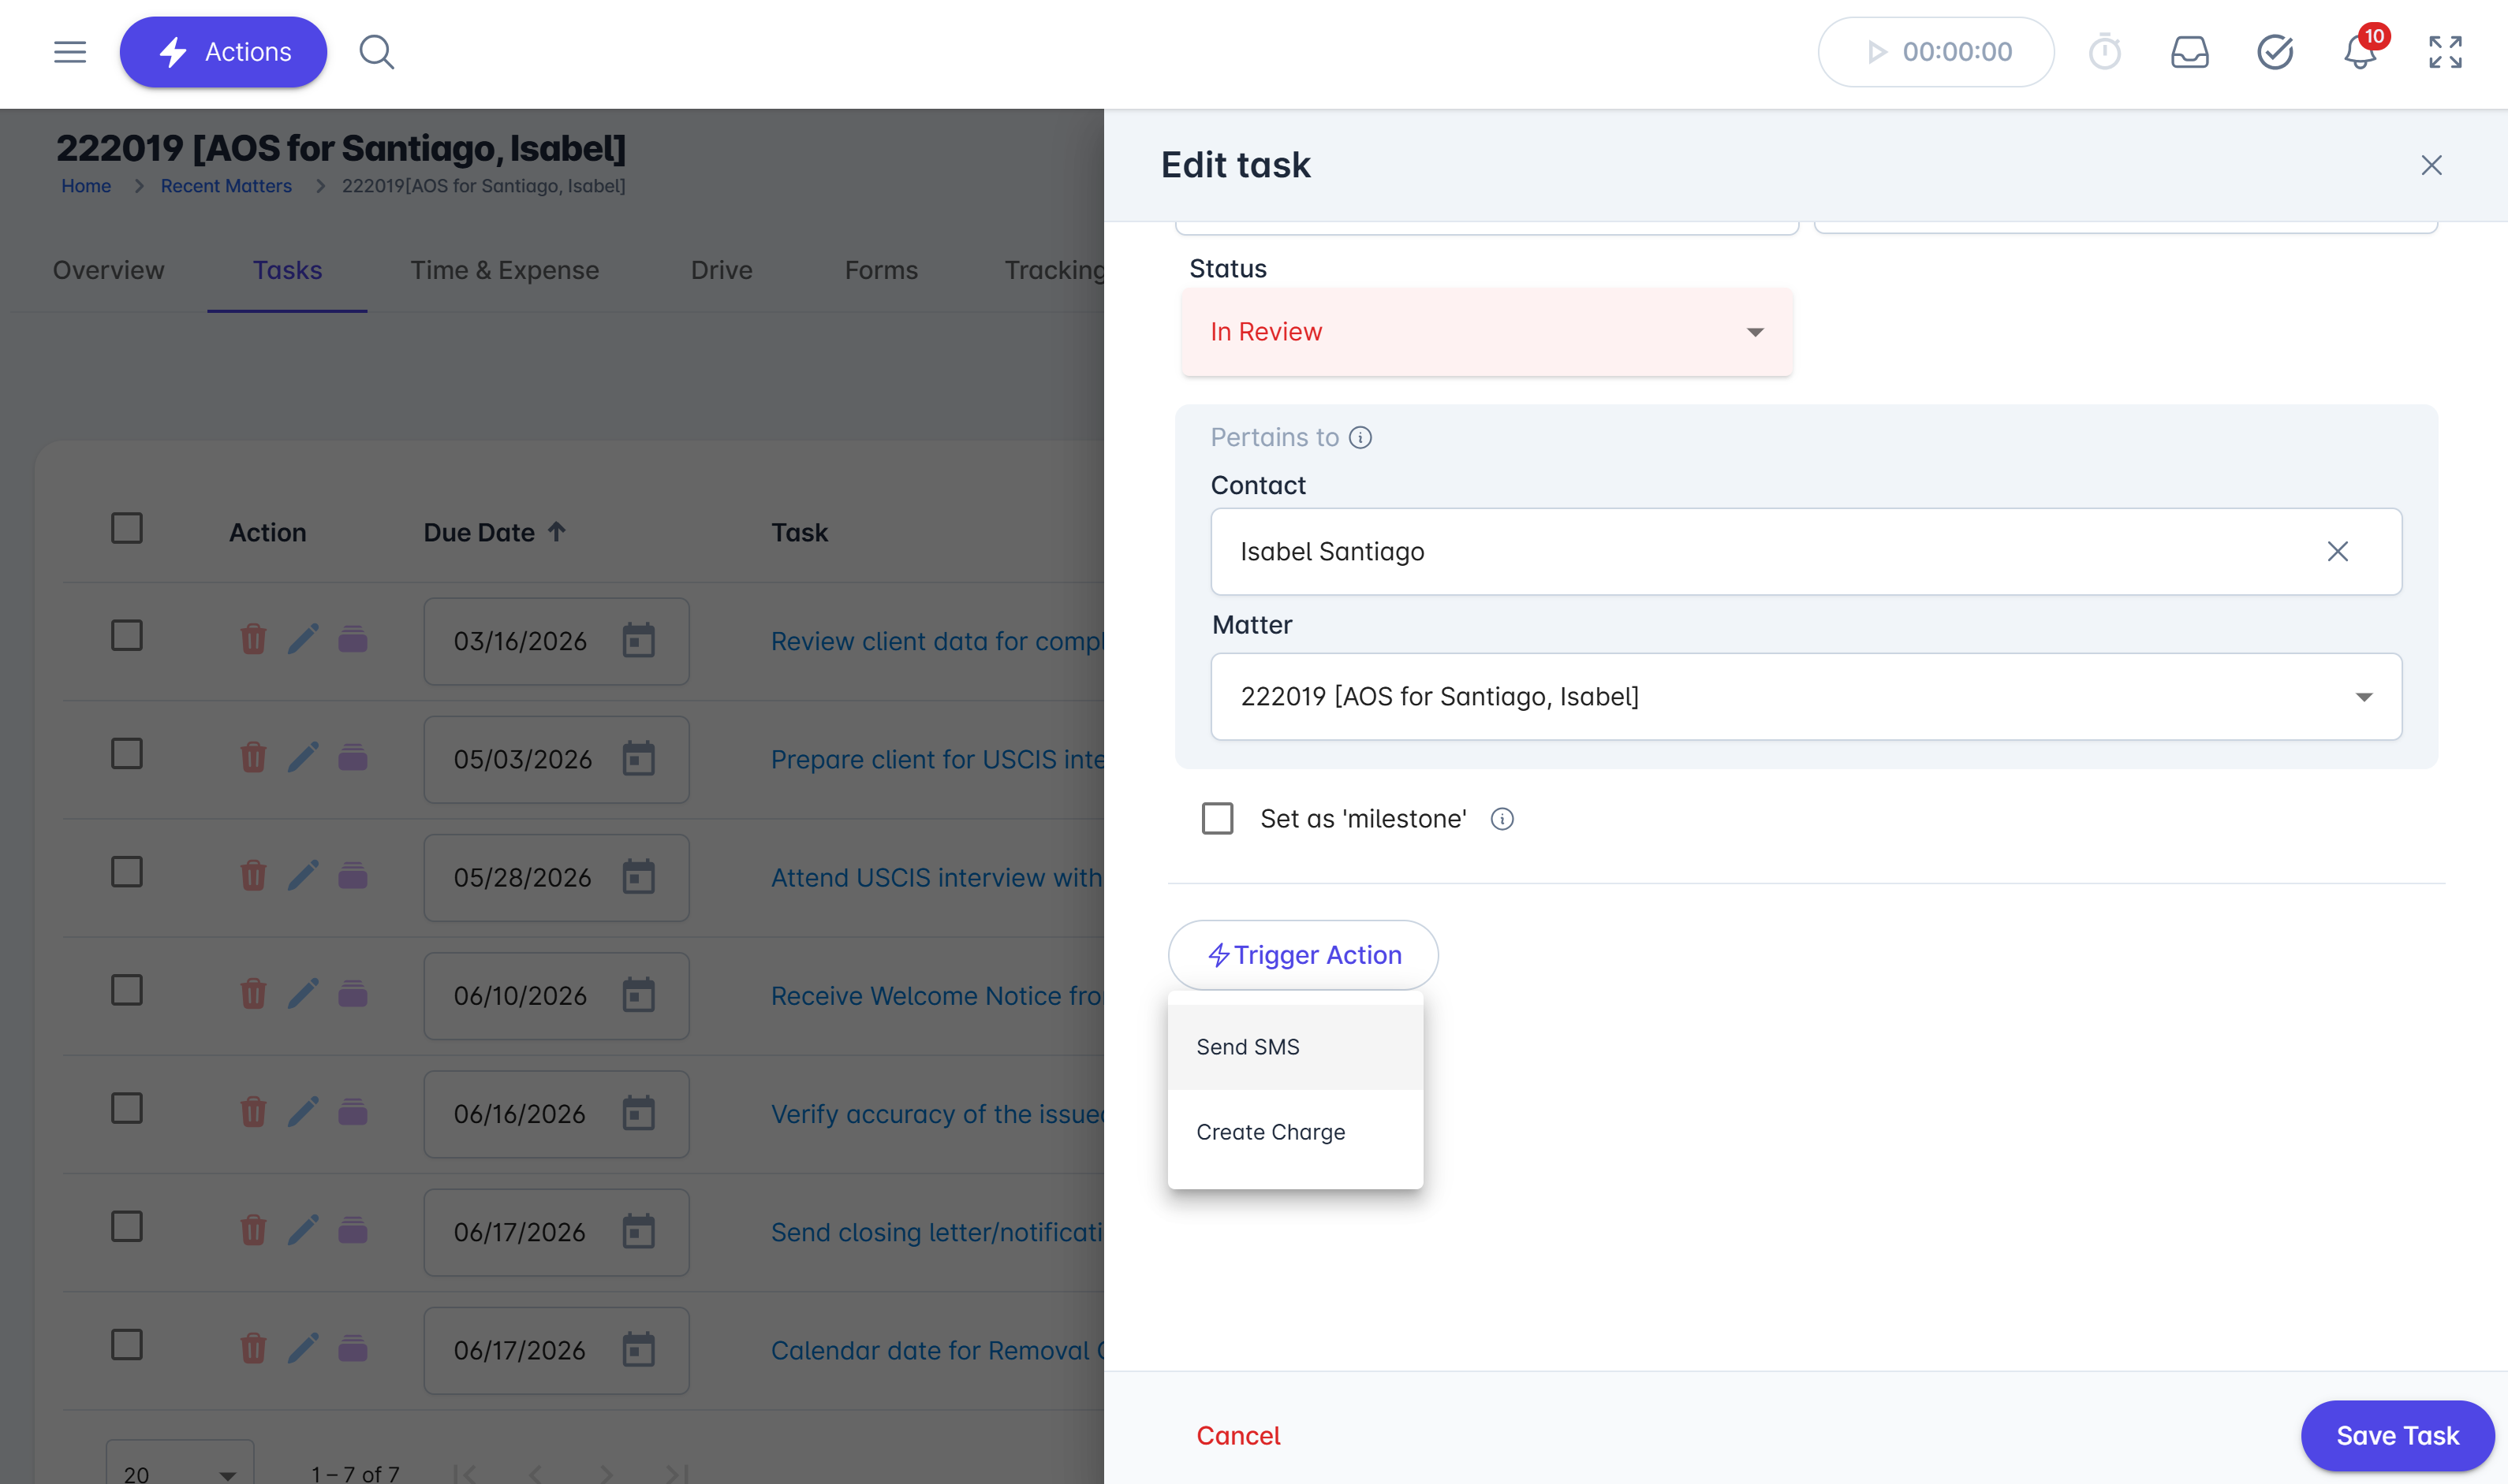Toggle fullscreen expand icon
The width and height of the screenshot is (2508, 1484).
[x=2444, y=52]
